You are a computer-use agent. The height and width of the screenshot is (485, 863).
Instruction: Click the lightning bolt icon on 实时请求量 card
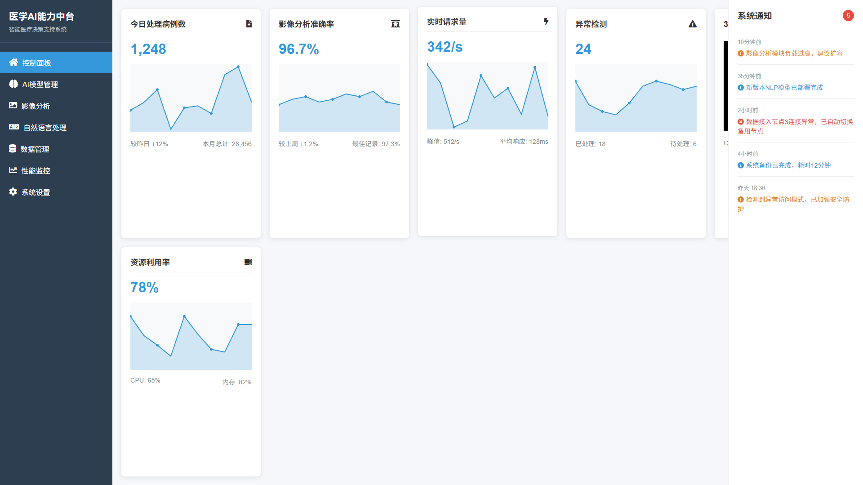coord(546,22)
